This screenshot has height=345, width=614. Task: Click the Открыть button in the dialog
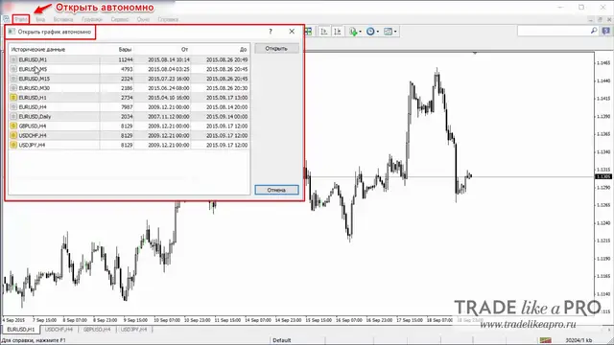pos(276,49)
